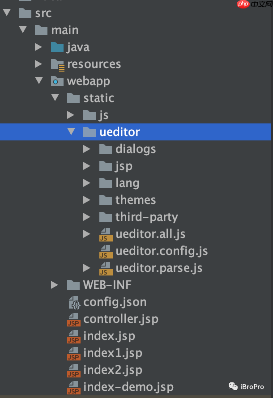
Task: Click the dialogs folder icon
Action: coord(106,149)
